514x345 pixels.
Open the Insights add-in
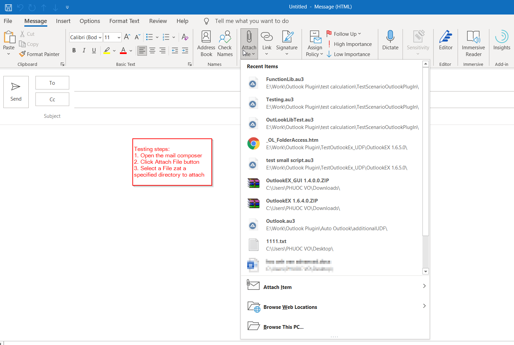point(502,40)
